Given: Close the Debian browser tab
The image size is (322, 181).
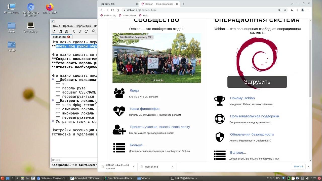Looking at the screenshot, I should pyautogui.click(x=177, y=4).
